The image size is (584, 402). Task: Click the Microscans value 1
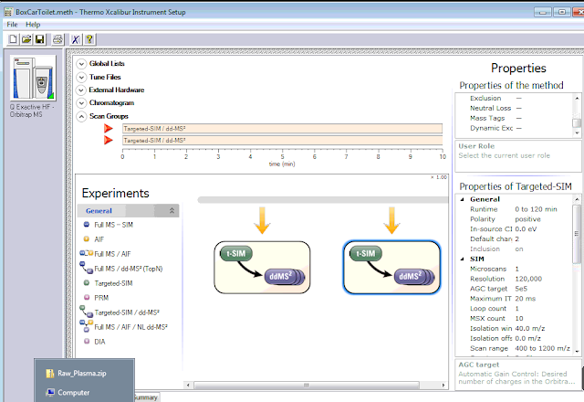tap(517, 269)
